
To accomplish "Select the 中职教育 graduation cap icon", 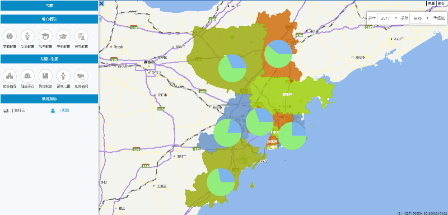I will click(63, 36).
